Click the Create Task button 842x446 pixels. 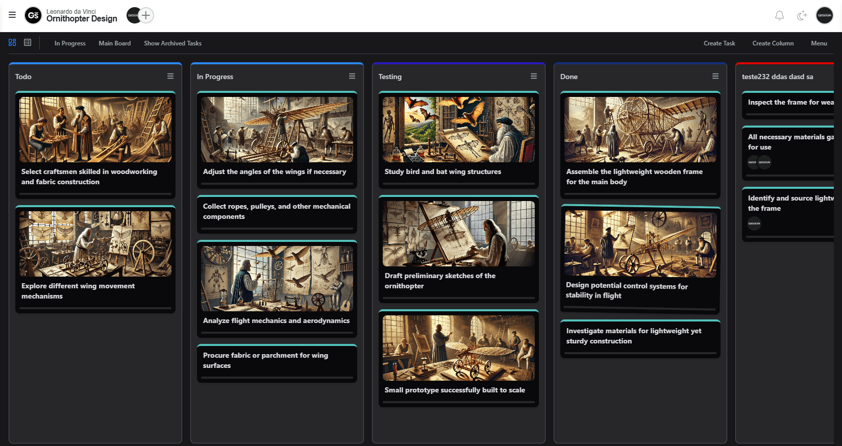pyautogui.click(x=719, y=43)
